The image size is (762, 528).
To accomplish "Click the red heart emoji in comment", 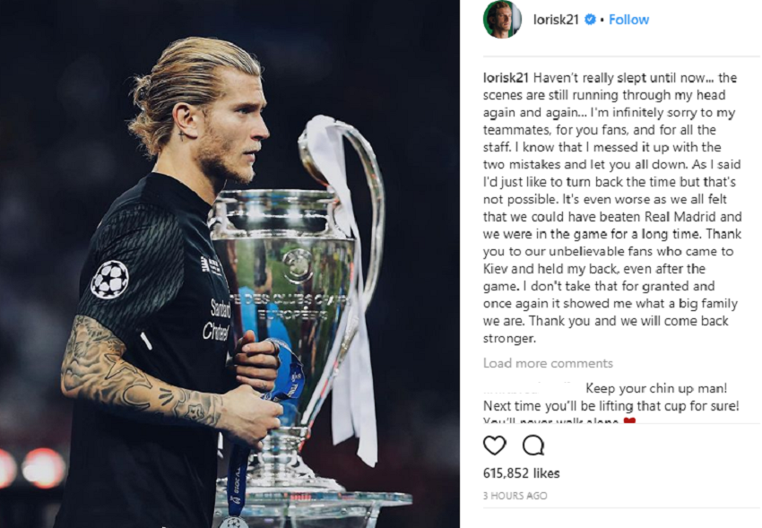I will pos(629,420).
